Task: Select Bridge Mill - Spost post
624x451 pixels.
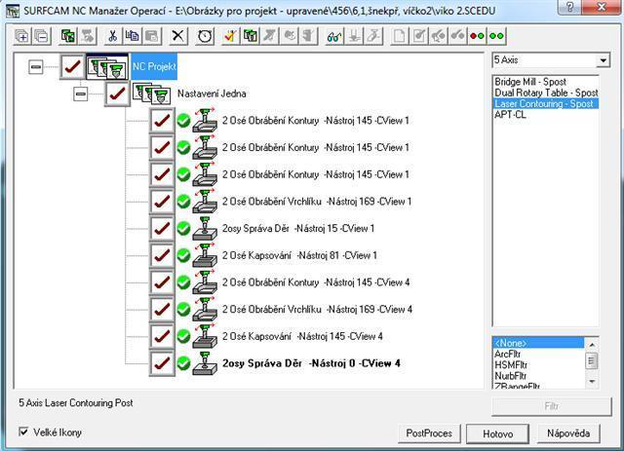Action: [x=530, y=82]
